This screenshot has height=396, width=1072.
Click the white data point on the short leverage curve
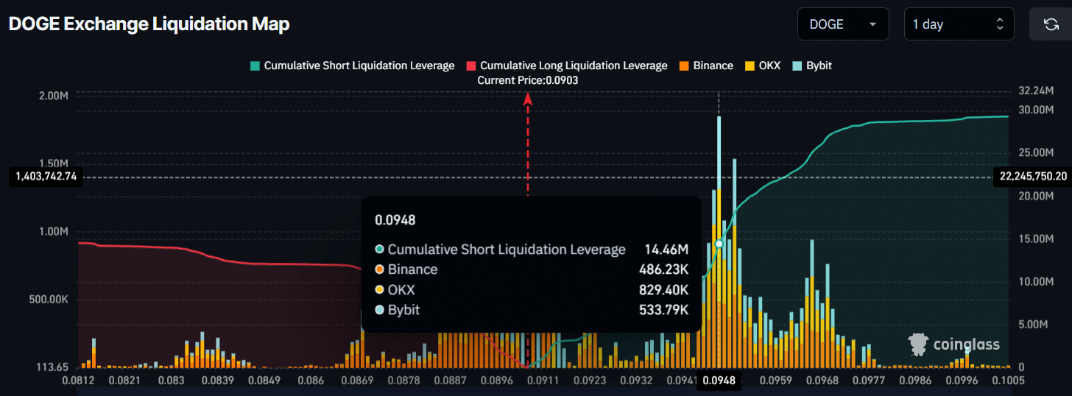[x=719, y=244]
